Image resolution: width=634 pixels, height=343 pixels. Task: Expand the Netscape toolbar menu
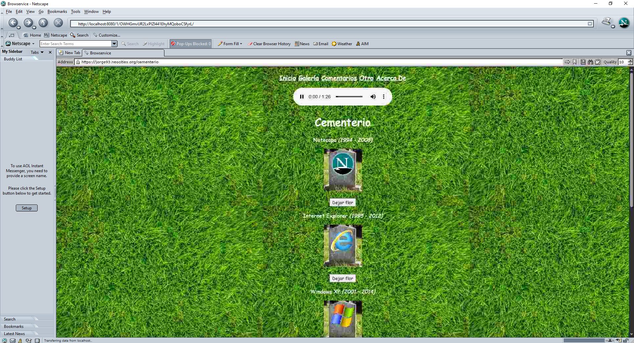(20, 44)
